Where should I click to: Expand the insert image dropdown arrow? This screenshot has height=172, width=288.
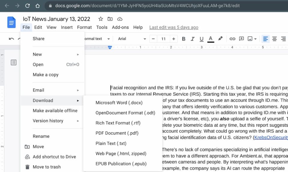(x=255, y=39)
